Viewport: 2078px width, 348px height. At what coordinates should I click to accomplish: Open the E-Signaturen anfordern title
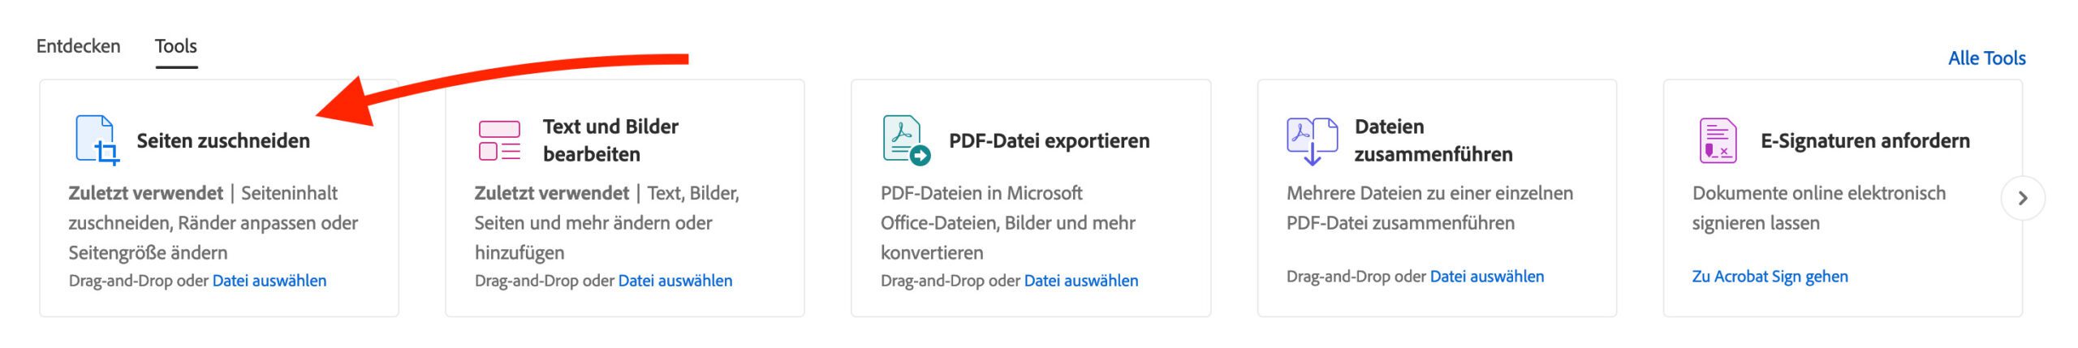pos(1865,141)
